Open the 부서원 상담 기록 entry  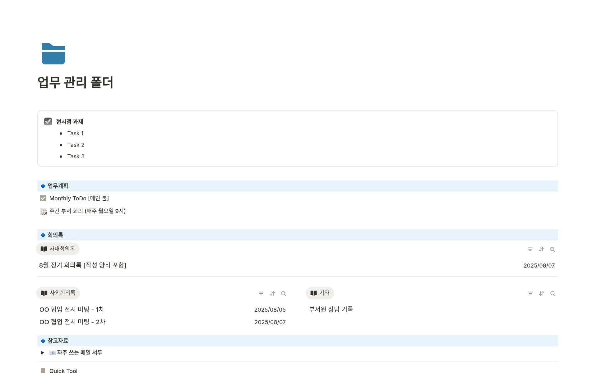[x=331, y=310]
